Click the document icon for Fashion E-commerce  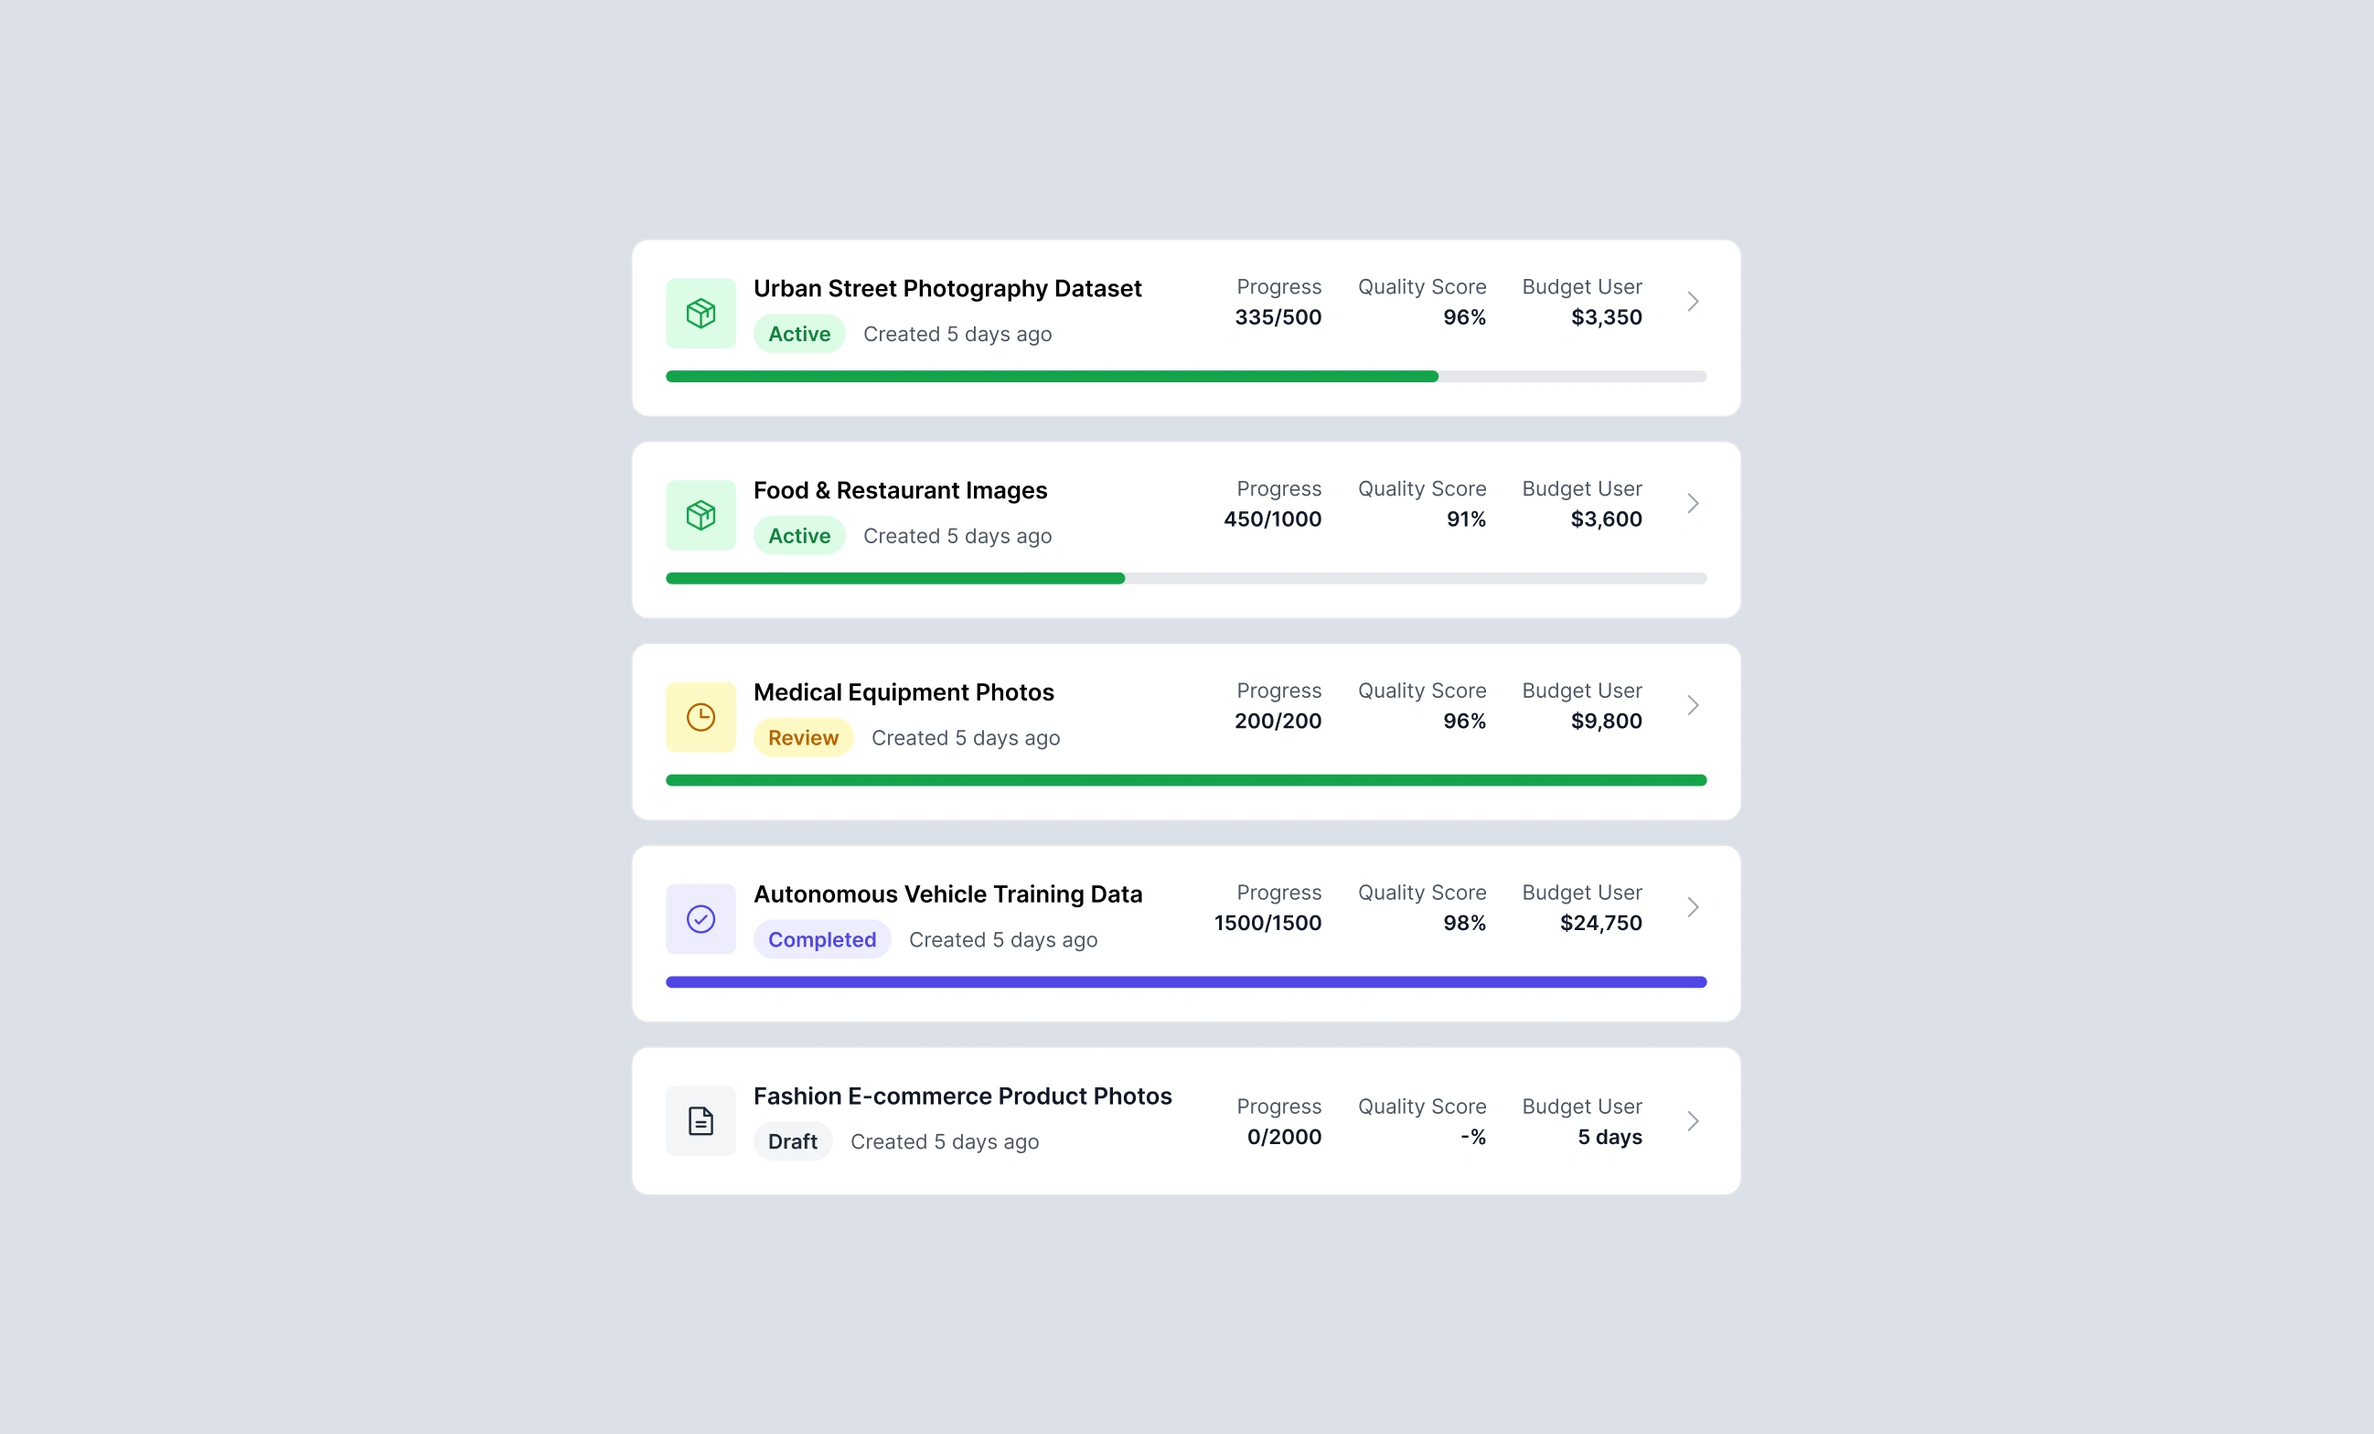[x=700, y=1121]
